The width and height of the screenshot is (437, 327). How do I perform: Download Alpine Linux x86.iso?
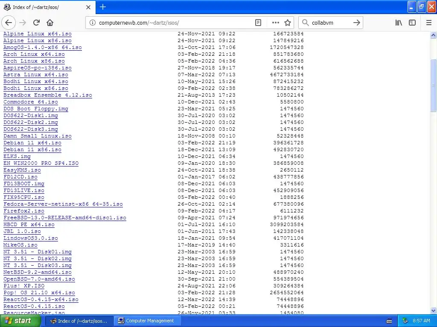pyautogui.click(x=38, y=40)
